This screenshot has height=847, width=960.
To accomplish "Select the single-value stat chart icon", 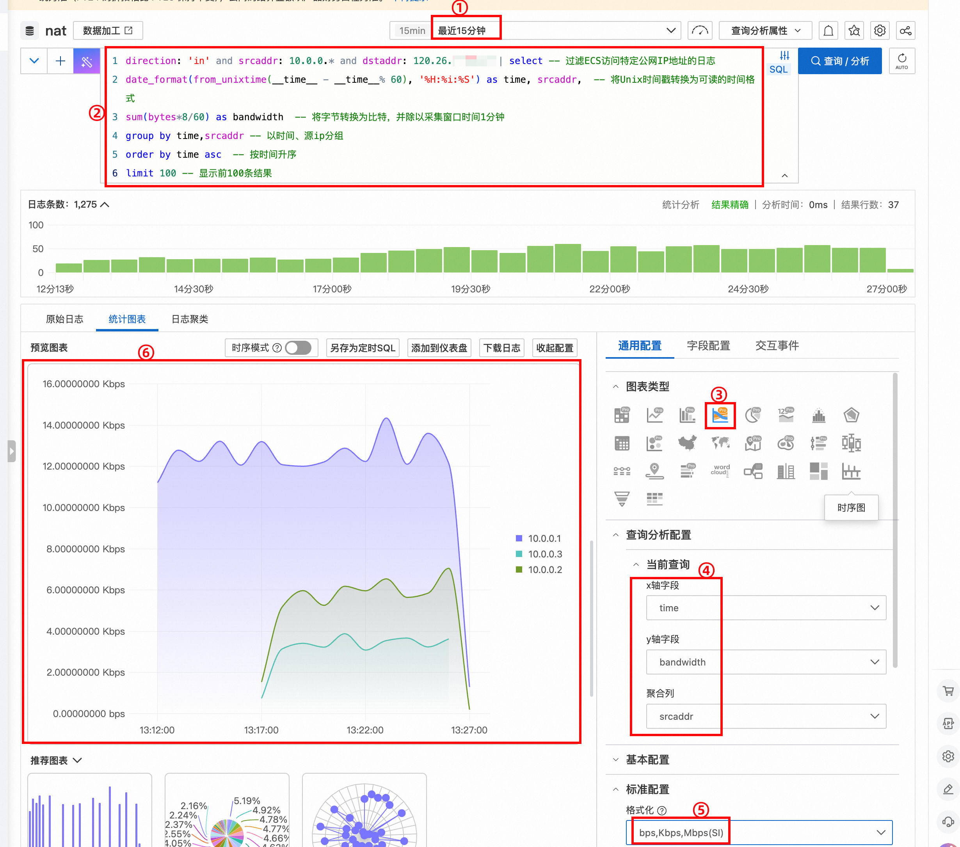I will [x=786, y=415].
